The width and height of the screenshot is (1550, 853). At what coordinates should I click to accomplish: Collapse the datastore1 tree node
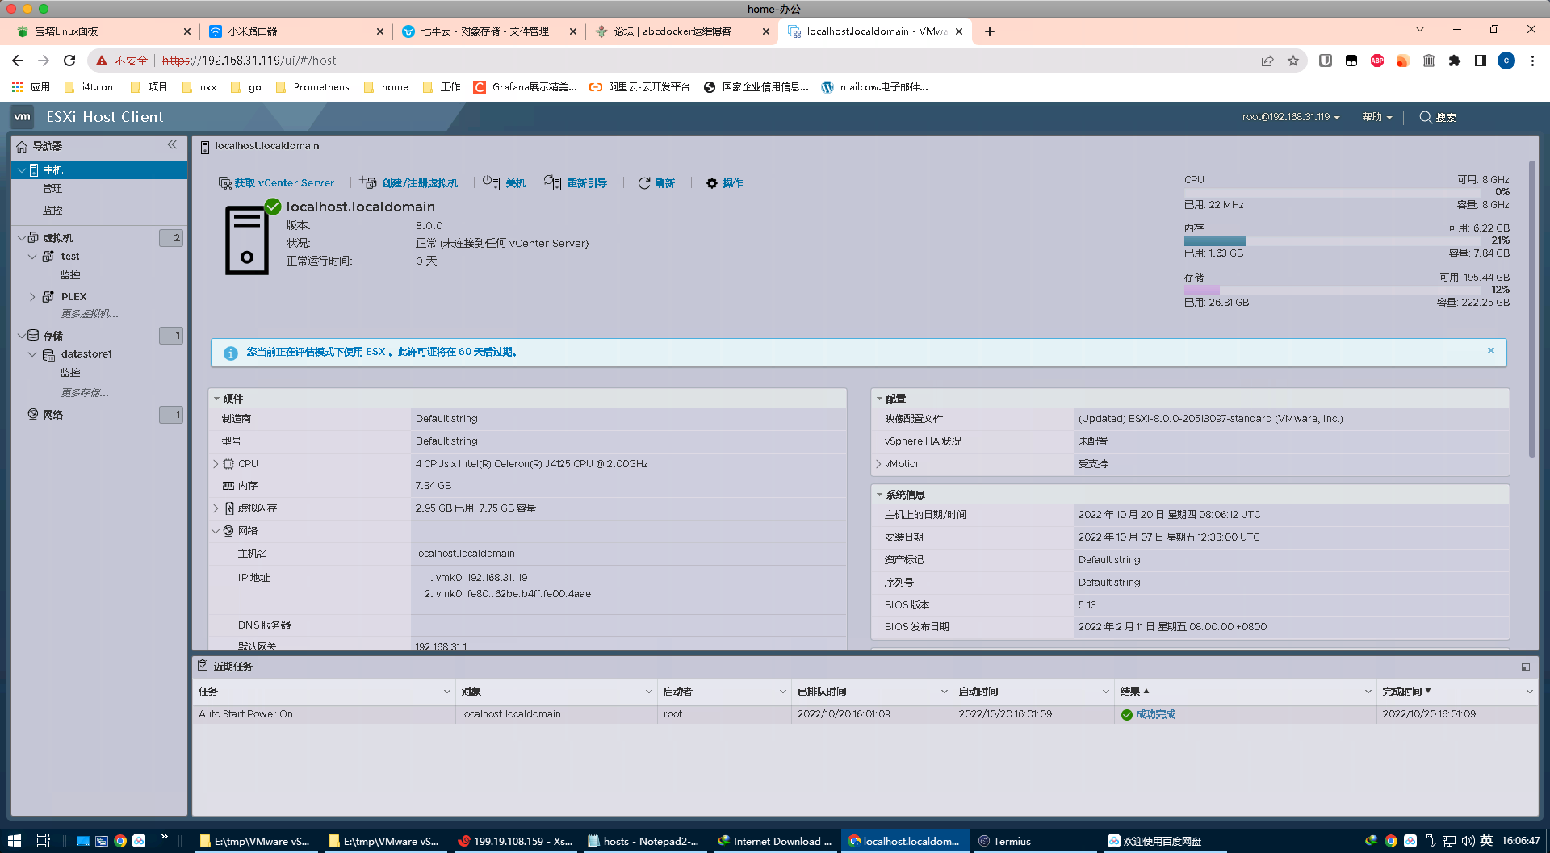coord(32,354)
